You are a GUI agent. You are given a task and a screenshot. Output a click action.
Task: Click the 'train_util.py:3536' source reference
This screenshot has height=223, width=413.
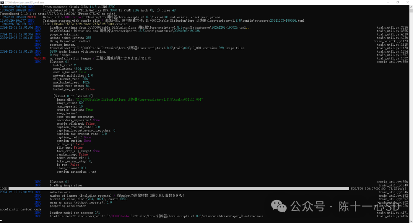(x=392, y=27)
